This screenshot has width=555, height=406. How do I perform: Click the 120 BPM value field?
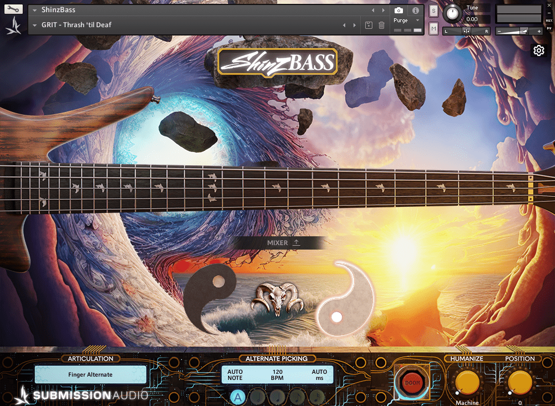(277, 375)
